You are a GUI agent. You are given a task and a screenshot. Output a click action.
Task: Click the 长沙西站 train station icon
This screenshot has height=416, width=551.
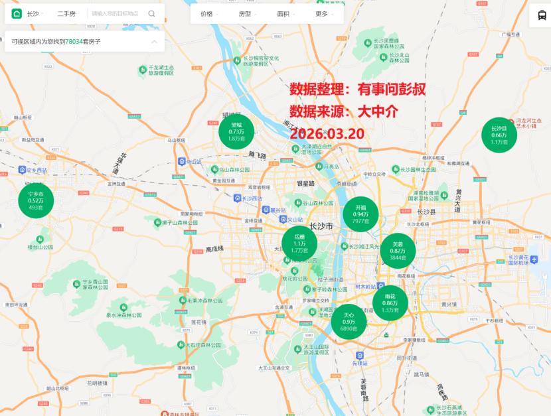tap(238, 198)
